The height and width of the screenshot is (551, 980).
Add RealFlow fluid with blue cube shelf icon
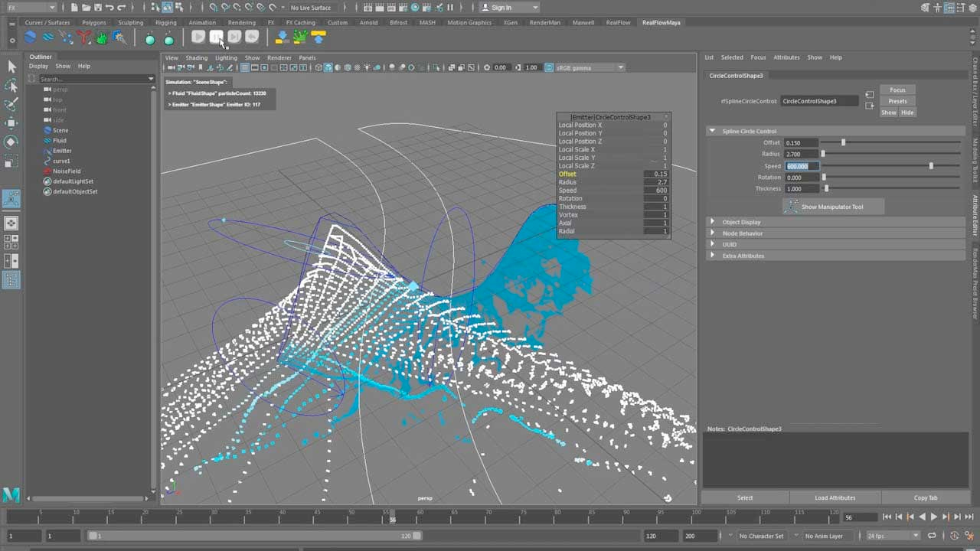coord(30,37)
